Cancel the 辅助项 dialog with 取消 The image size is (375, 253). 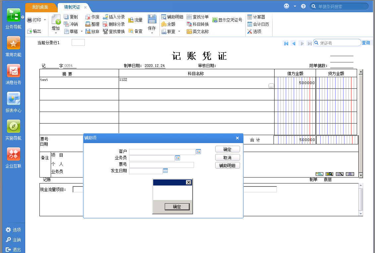[x=227, y=157]
